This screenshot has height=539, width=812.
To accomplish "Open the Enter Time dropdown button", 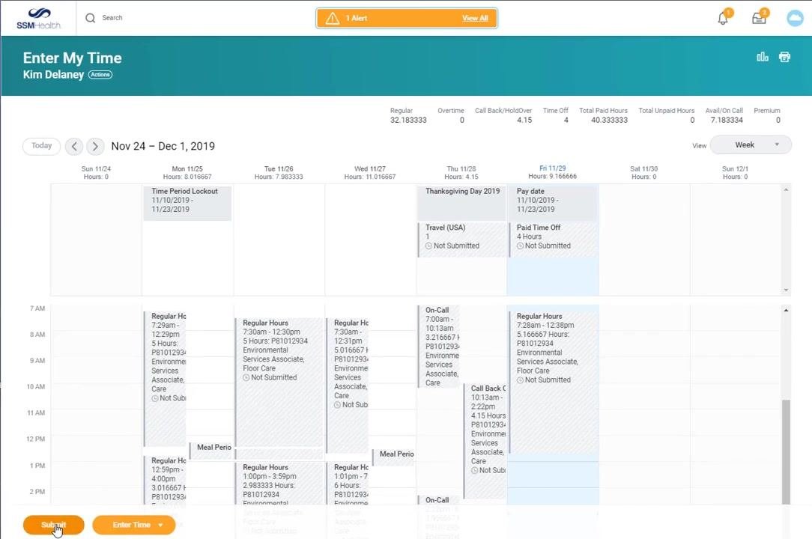I will 133,525.
